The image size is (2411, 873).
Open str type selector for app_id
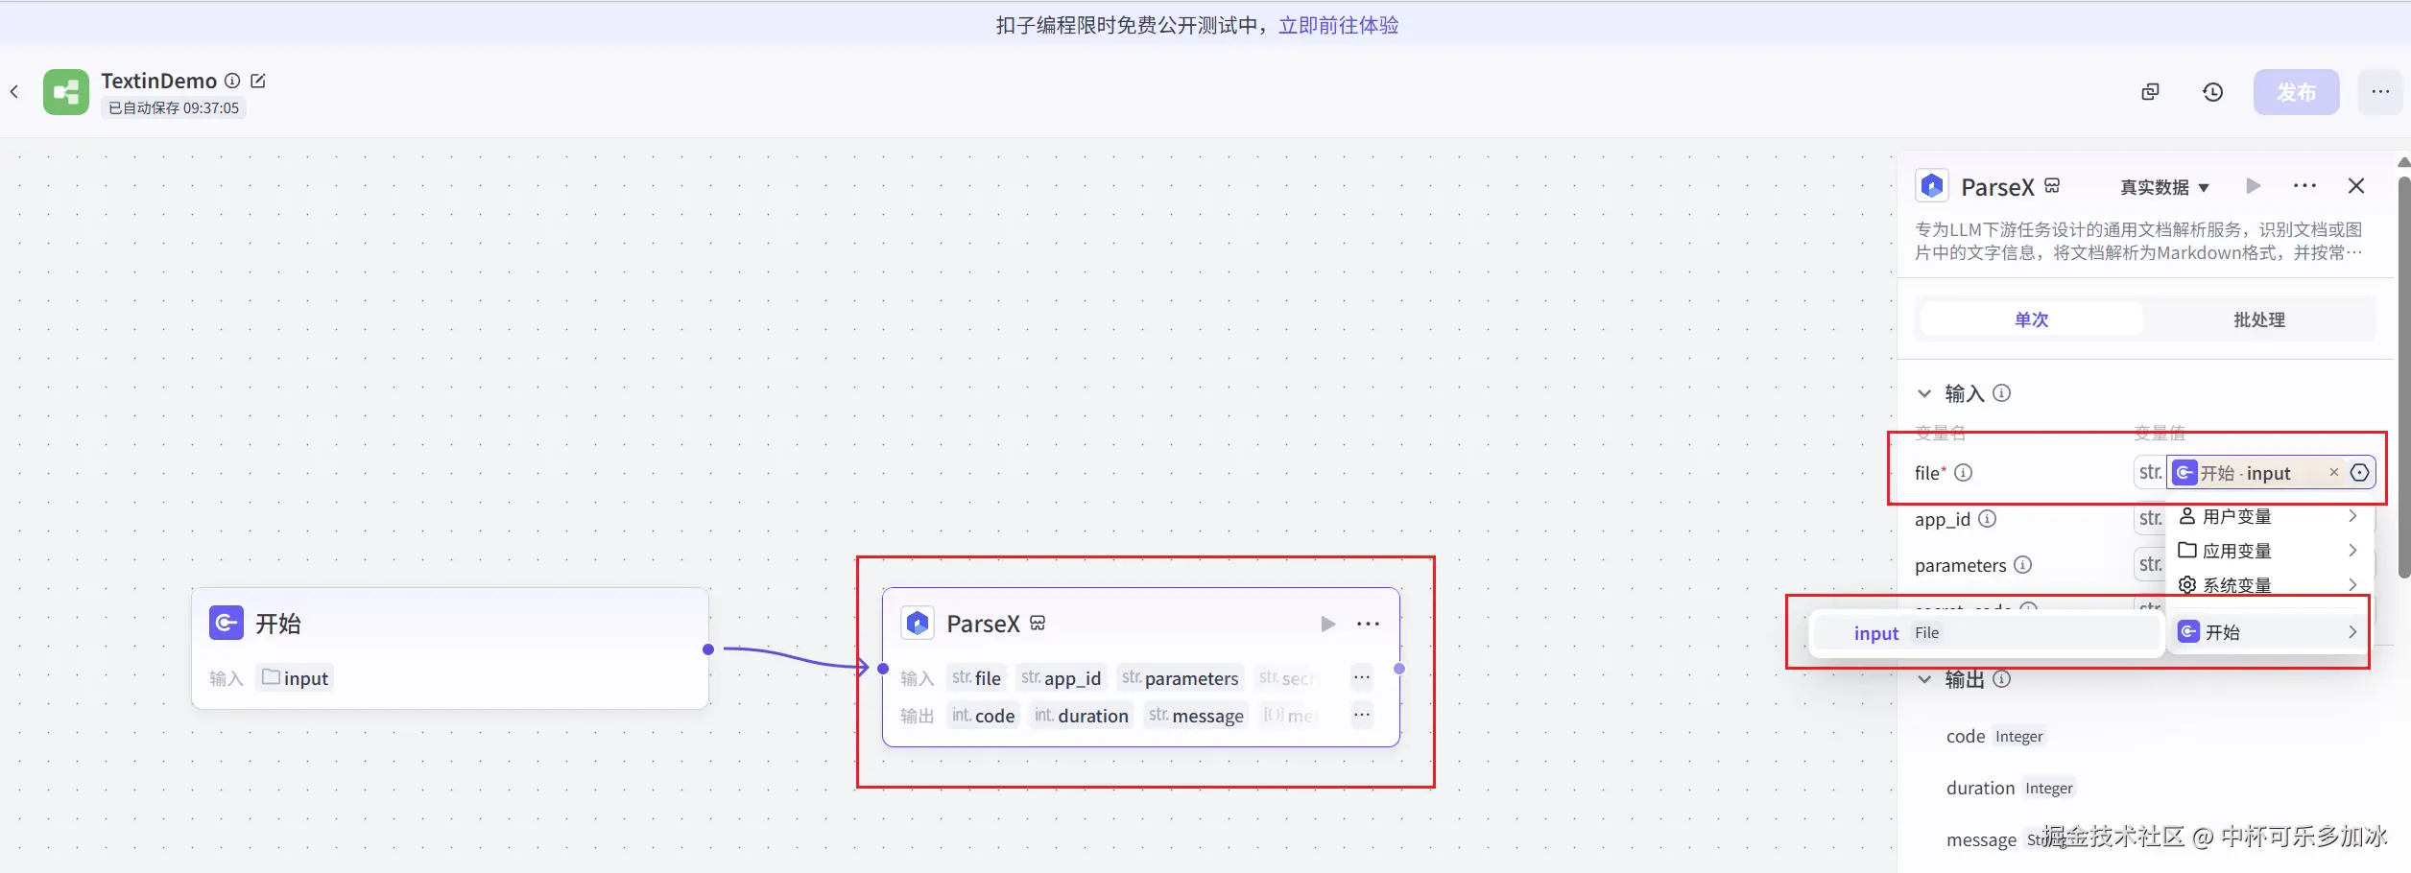2150,518
